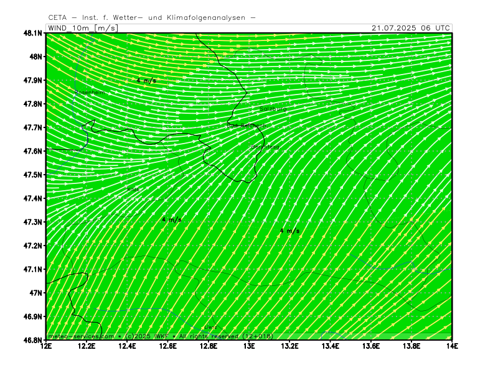Select the "Salzburg" city label
498x373 pixels.
tap(273, 109)
